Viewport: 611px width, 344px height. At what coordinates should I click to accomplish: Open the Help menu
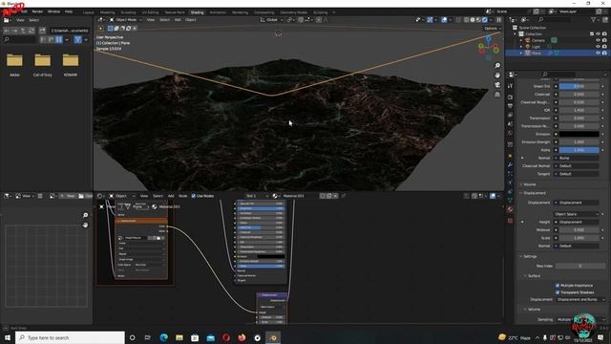tap(69, 12)
